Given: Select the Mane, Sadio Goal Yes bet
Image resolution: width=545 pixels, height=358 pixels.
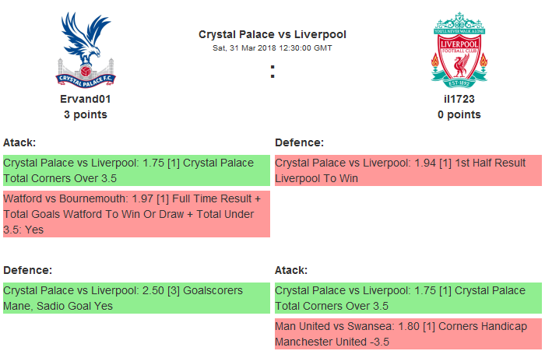Looking at the screenshot, I should [x=136, y=298].
